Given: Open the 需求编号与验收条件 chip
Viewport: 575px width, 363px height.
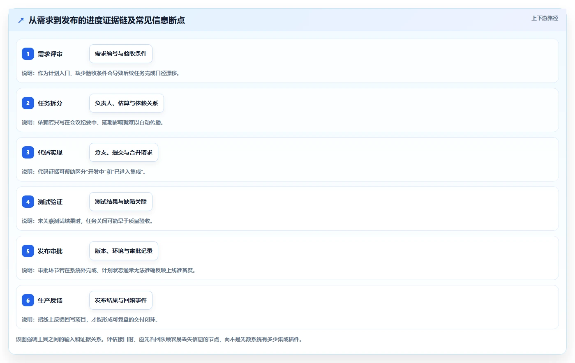Looking at the screenshot, I should point(121,54).
